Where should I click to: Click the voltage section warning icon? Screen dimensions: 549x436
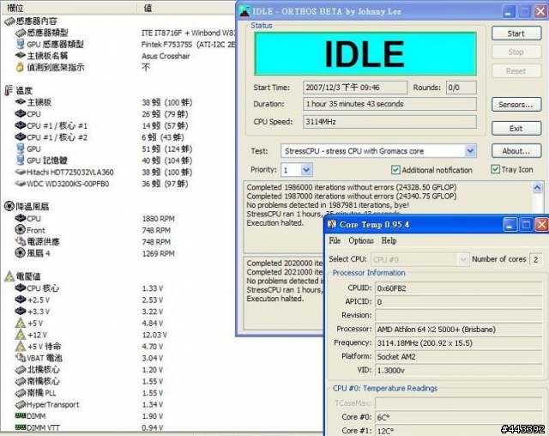9,276
